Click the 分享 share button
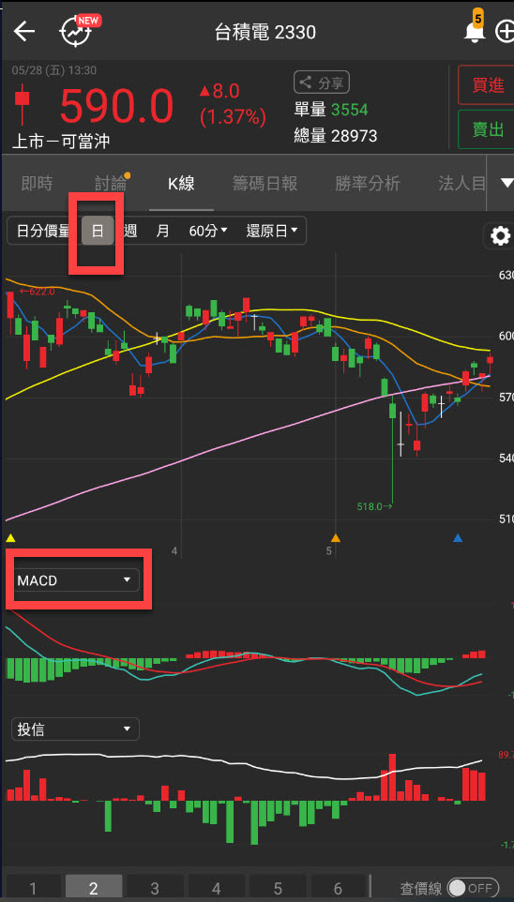Viewport: 514px width, 902px height. (x=321, y=83)
